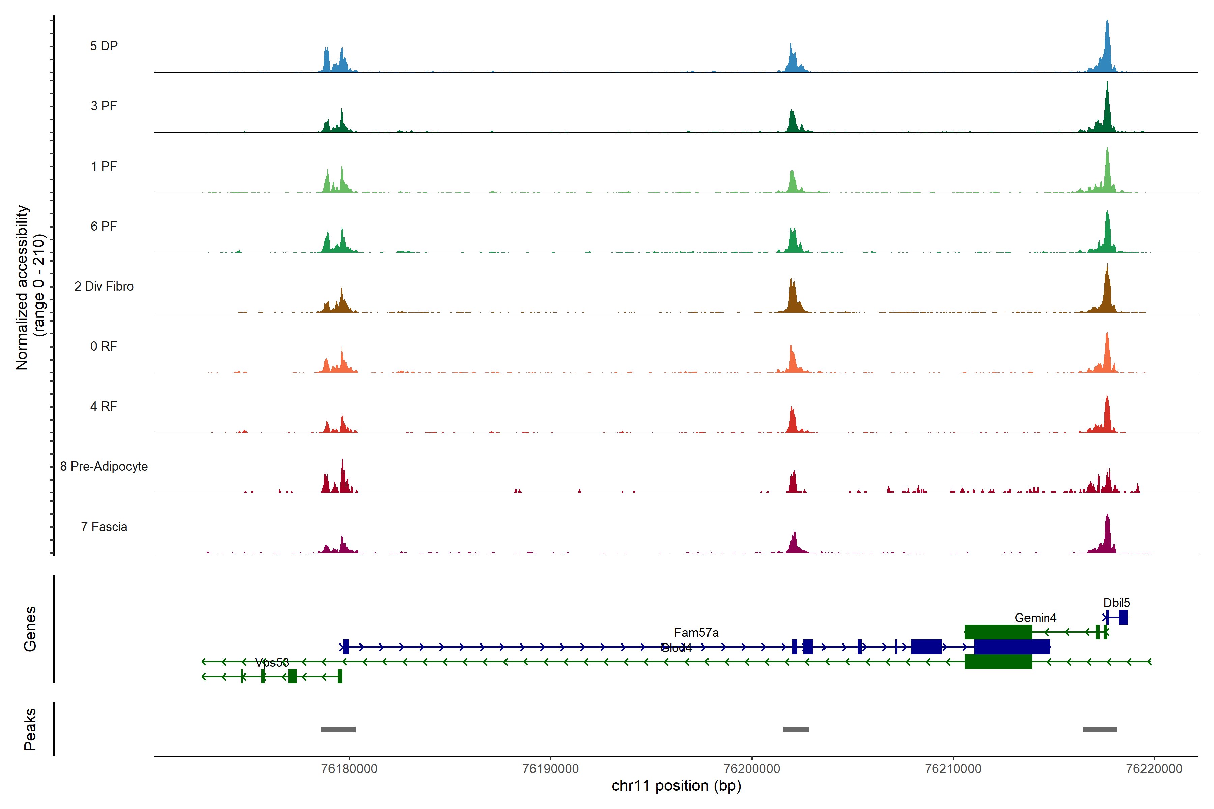Click the leftmost gray peak bar
This screenshot has width=1214, height=809.
point(338,729)
